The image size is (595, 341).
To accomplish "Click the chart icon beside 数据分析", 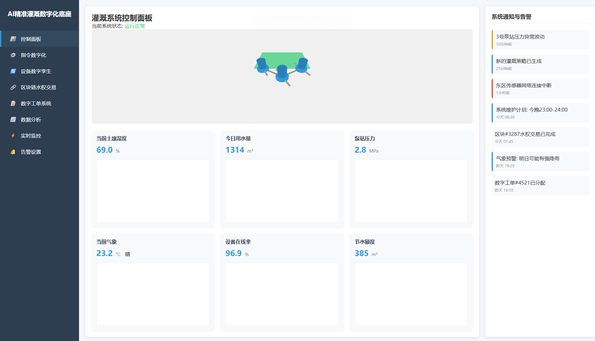I will [x=13, y=119].
